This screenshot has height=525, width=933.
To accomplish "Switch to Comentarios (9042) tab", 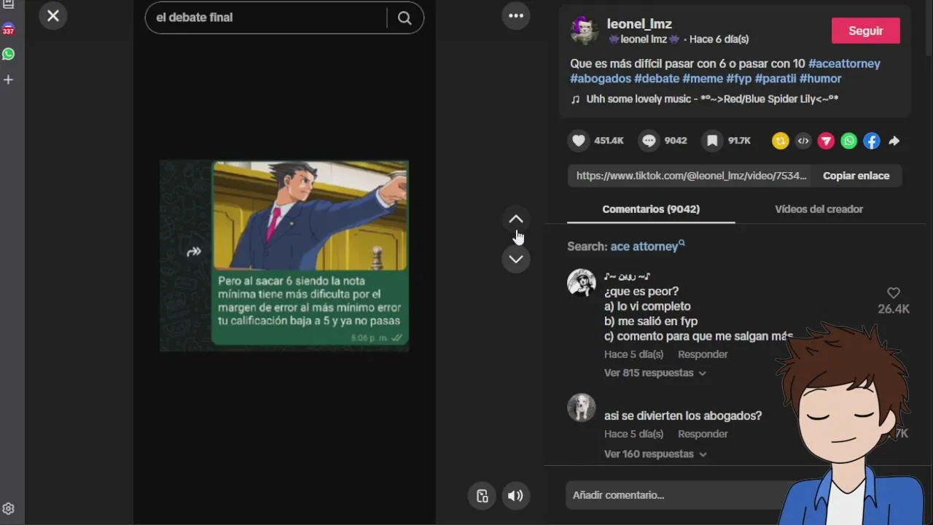I will 651,209.
